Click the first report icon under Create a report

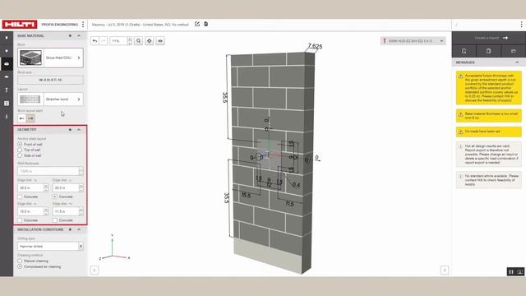pos(464,51)
